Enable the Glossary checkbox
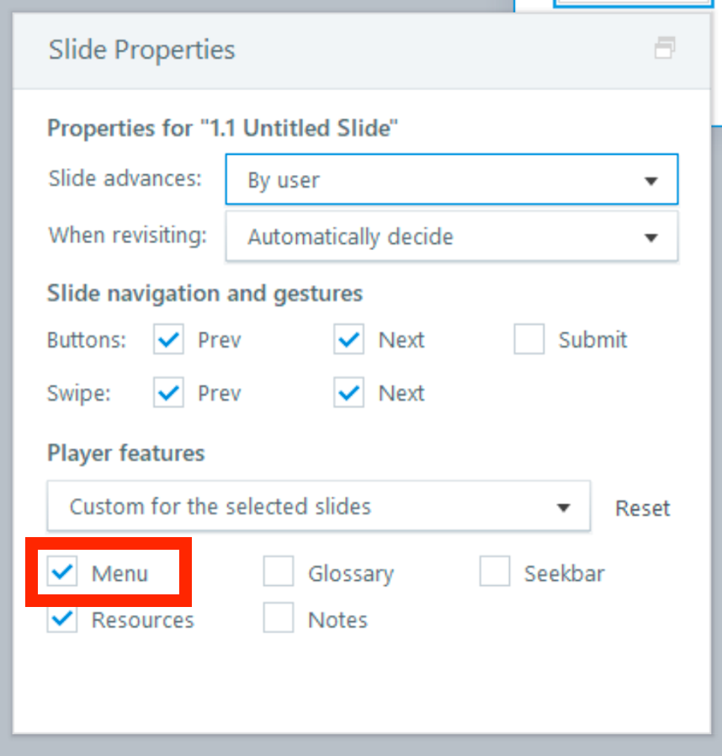The image size is (722, 756). point(279,573)
